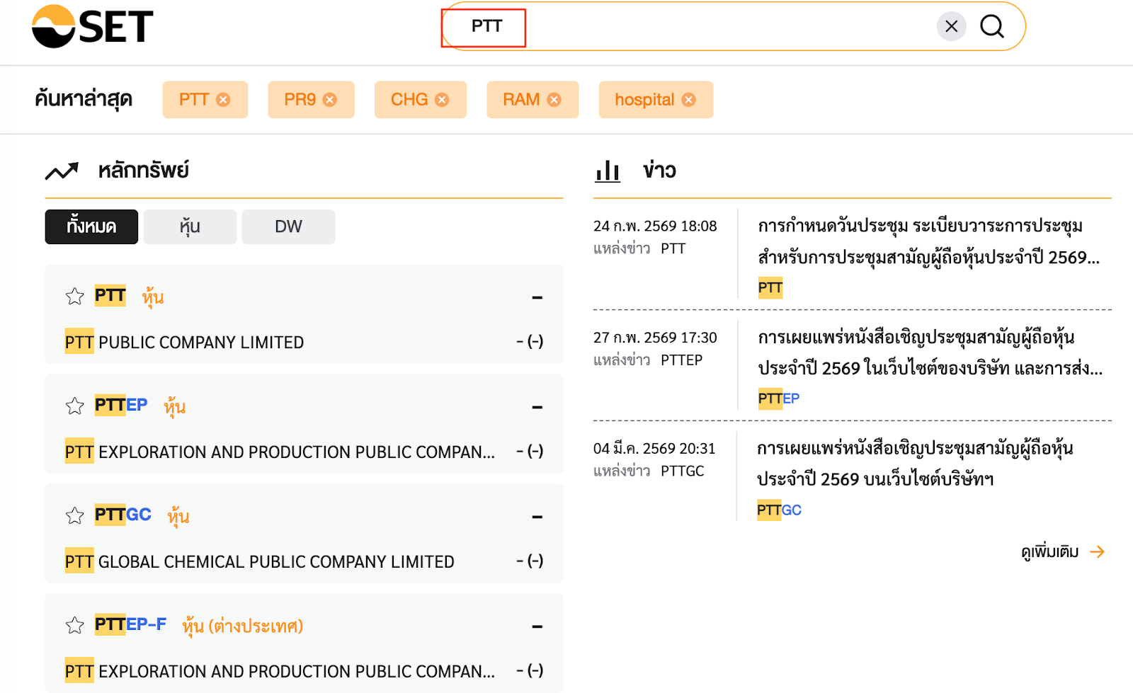The width and height of the screenshot is (1133, 693).
Task: Re-run the RAM recent search
Action: (523, 100)
